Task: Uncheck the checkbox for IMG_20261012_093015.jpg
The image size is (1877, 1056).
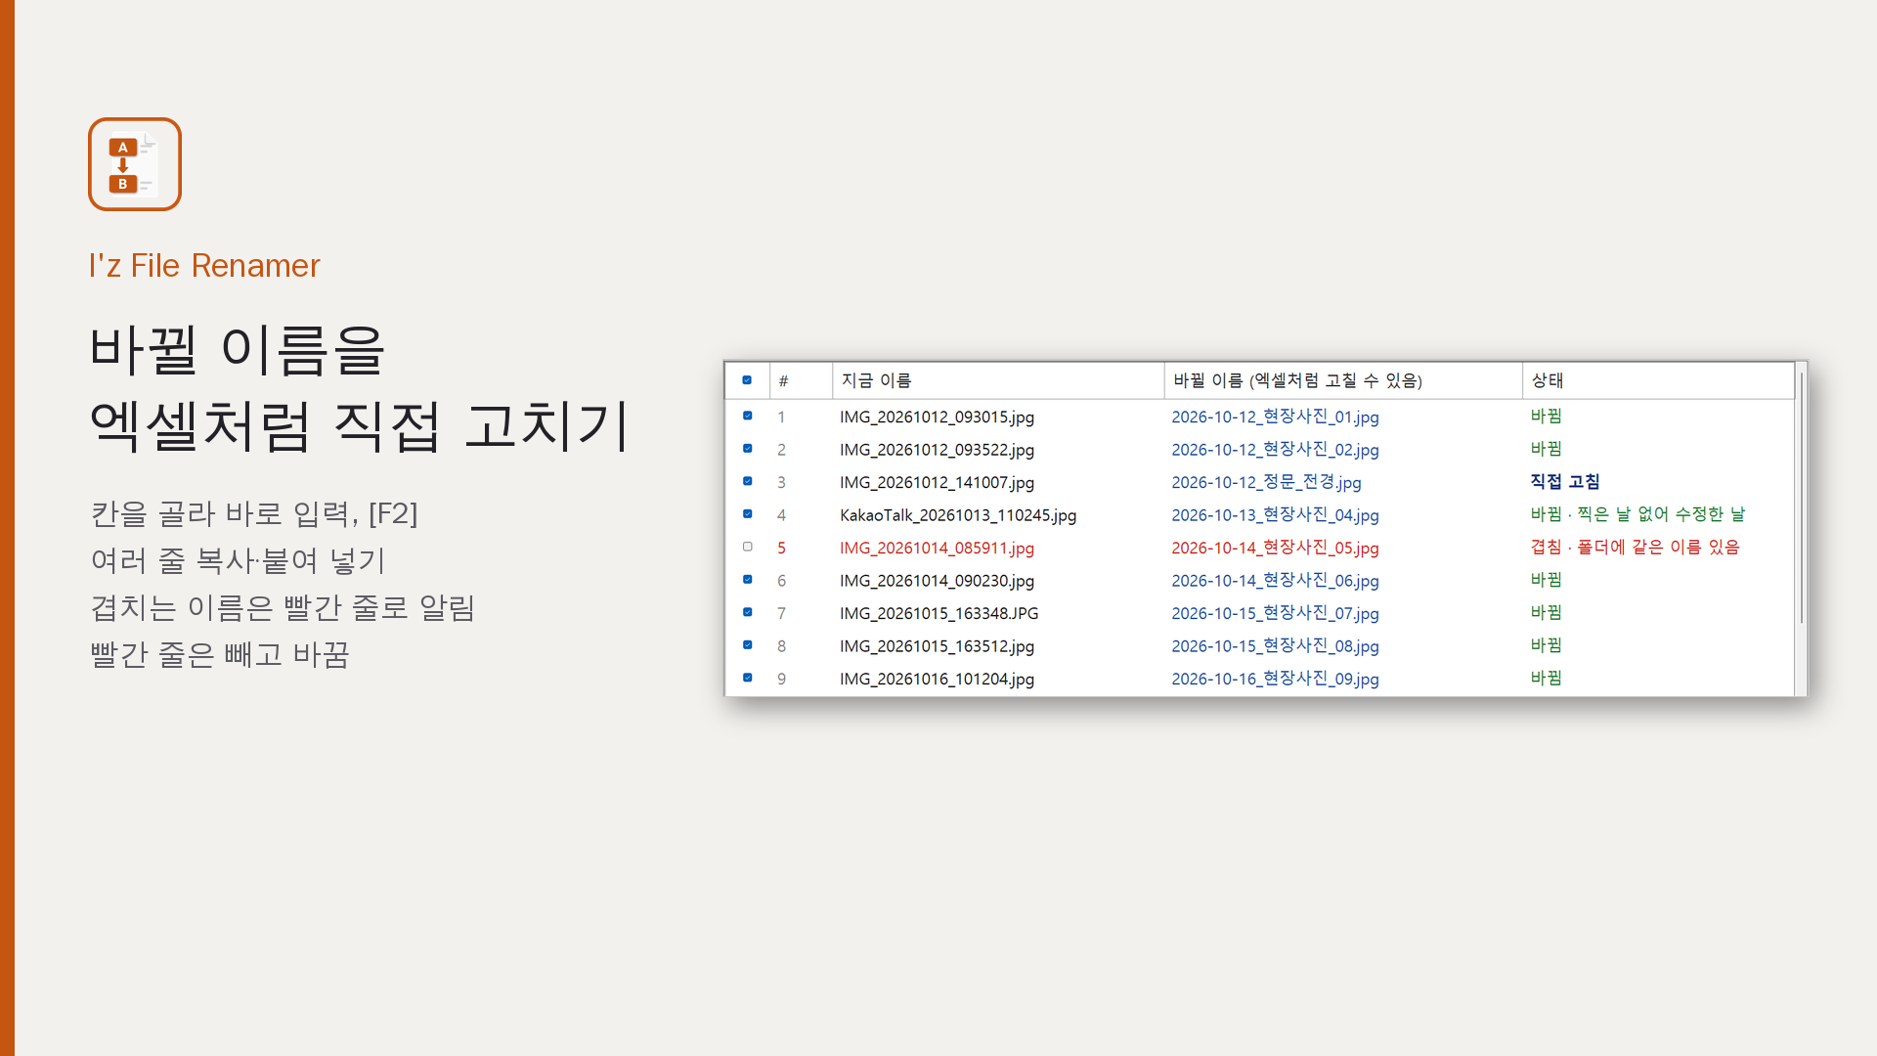Action: [x=748, y=416]
